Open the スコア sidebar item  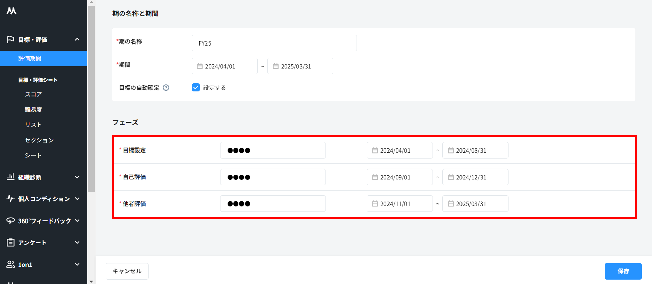[x=33, y=94]
